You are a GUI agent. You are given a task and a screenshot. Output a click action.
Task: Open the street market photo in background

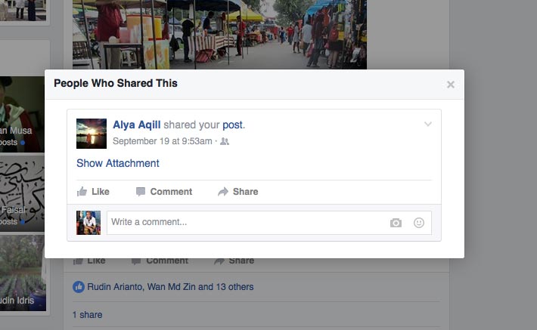click(x=219, y=34)
